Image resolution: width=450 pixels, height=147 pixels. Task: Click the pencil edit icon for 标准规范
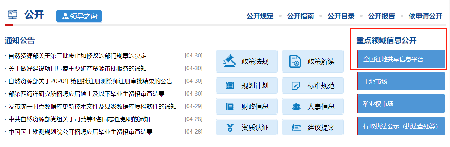[x=295, y=86]
